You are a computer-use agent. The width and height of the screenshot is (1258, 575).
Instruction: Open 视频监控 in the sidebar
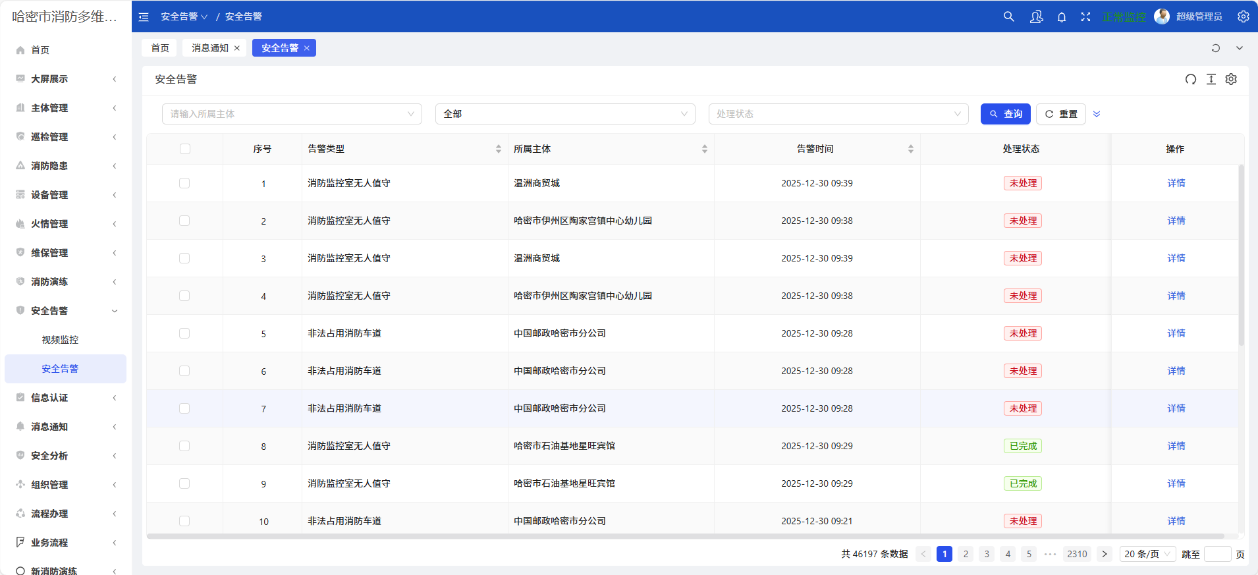pyautogui.click(x=60, y=340)
